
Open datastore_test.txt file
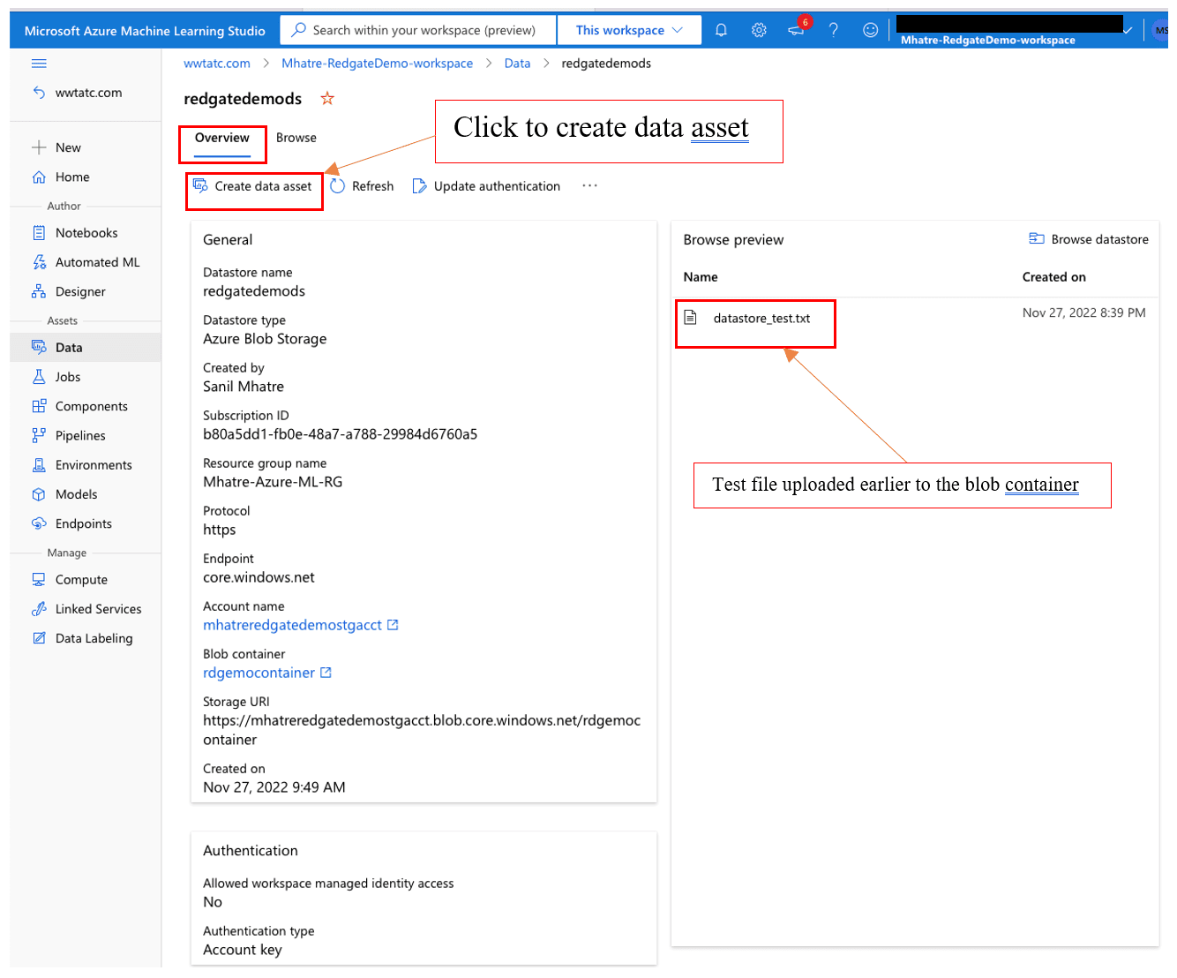761,318
